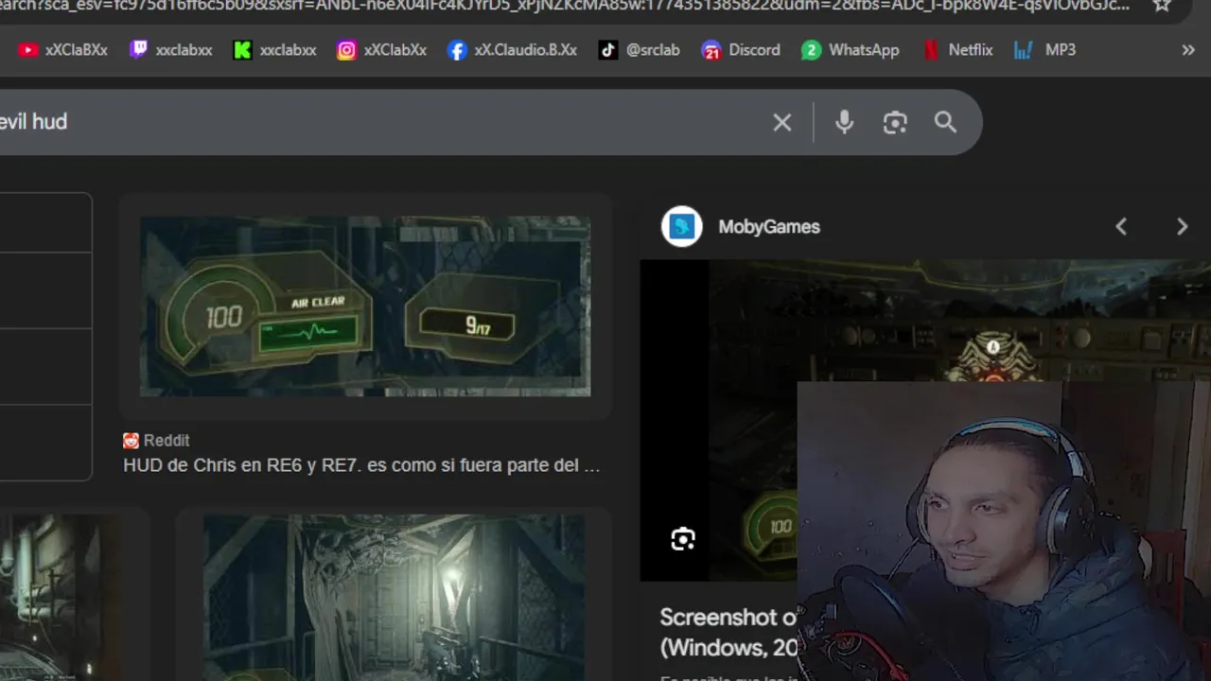The image size is (1211, 681).
Task: Open the dark corridor image thumbnail in the bottom row
Action: click(394, 598)
